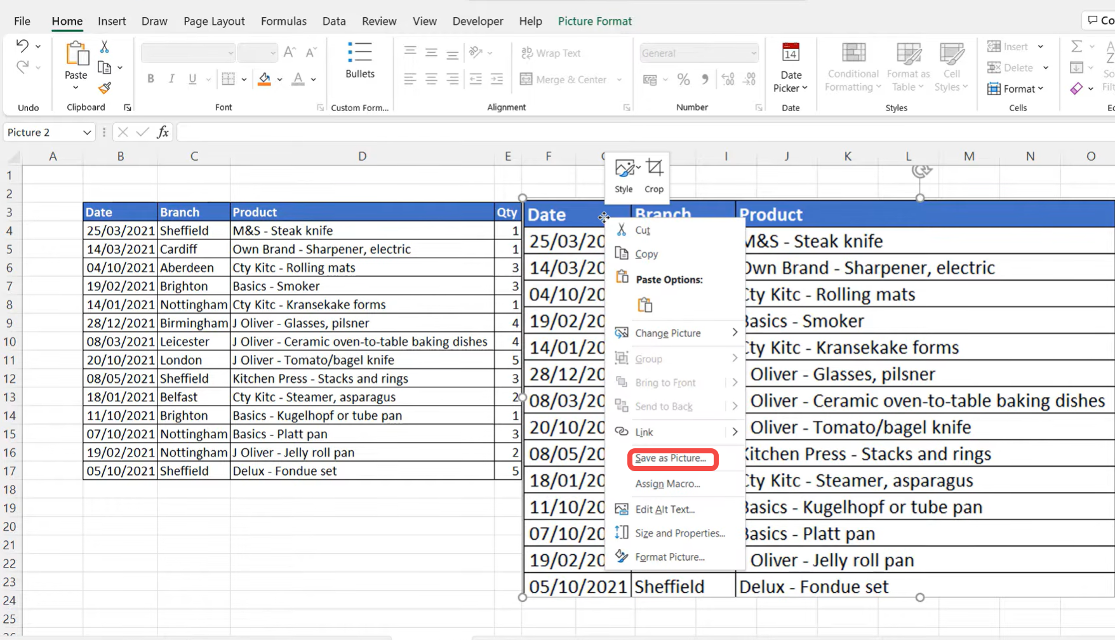Click the Increase Indent icon
Screen dimensions: 1115x640
coord(497,79)
